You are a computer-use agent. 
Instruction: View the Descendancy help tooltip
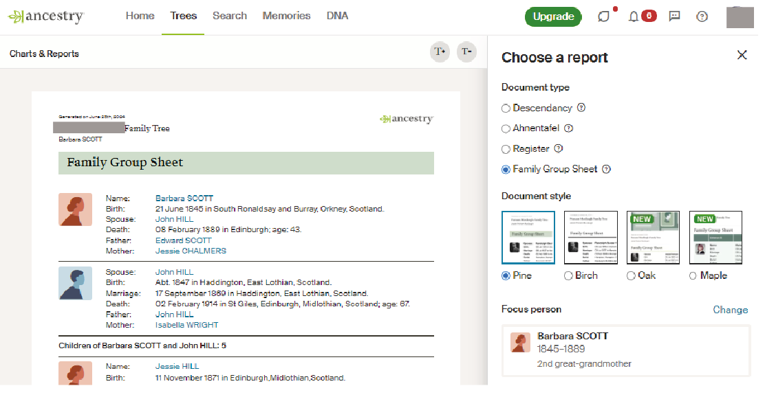click(581, 108)
